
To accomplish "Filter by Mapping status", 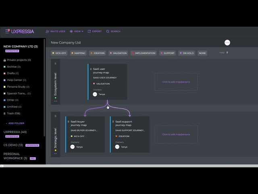I will coord(78,53).
